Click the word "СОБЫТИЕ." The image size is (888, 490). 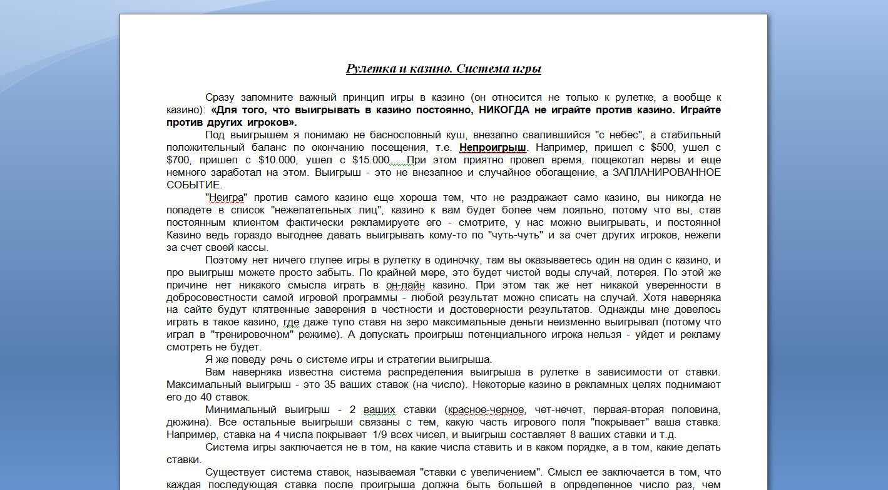click(x=194, y=185)
